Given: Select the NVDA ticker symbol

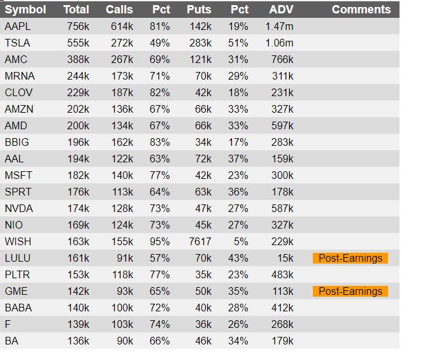Looking at the screenshot, I should 18,209.
